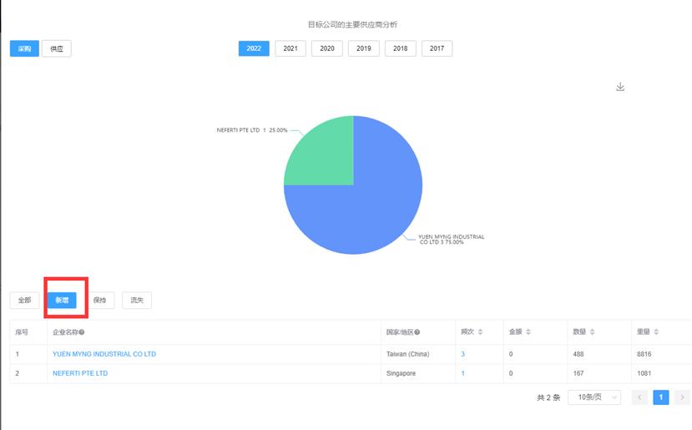
Task: Switch to 供应 view
Action: tap(57, 48)
